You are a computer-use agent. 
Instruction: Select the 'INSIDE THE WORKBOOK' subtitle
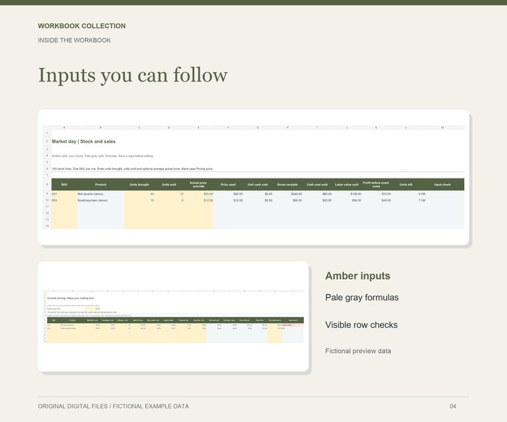(x=74, y=40)
